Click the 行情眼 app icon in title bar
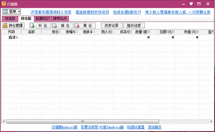The height and width of the screenshot is (132, 215). click(x=4, y=4)
